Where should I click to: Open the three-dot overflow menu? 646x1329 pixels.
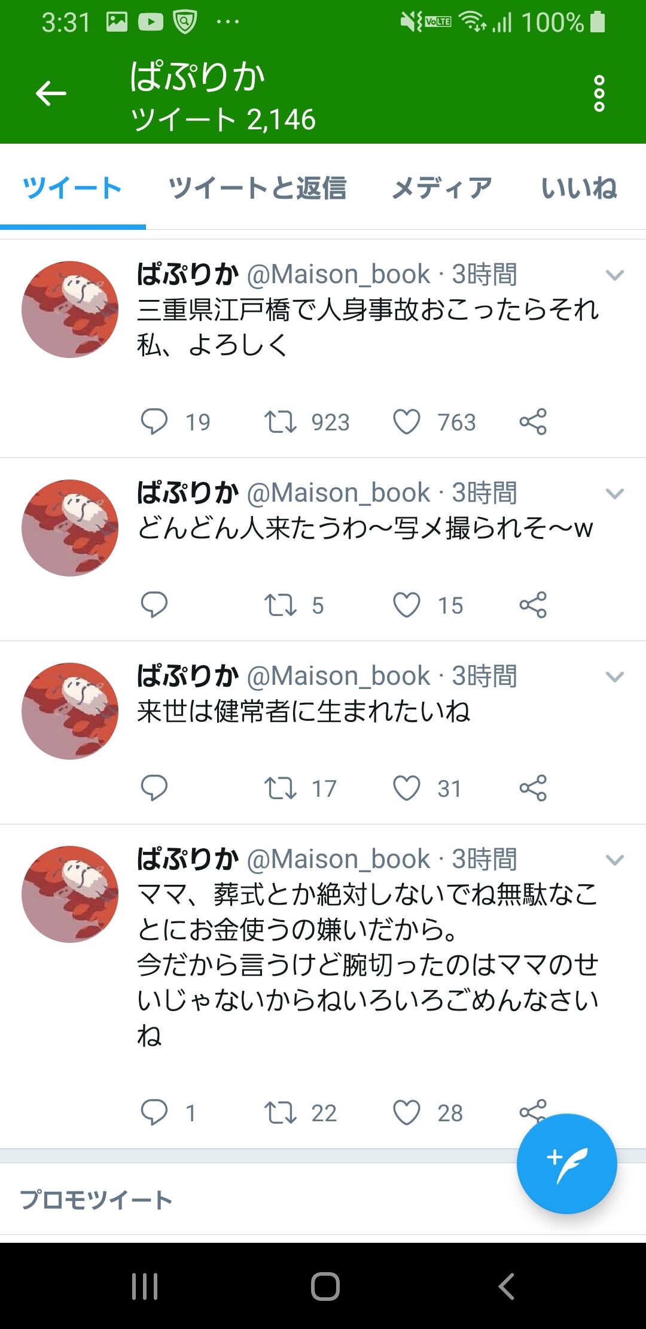pos(599,93)
